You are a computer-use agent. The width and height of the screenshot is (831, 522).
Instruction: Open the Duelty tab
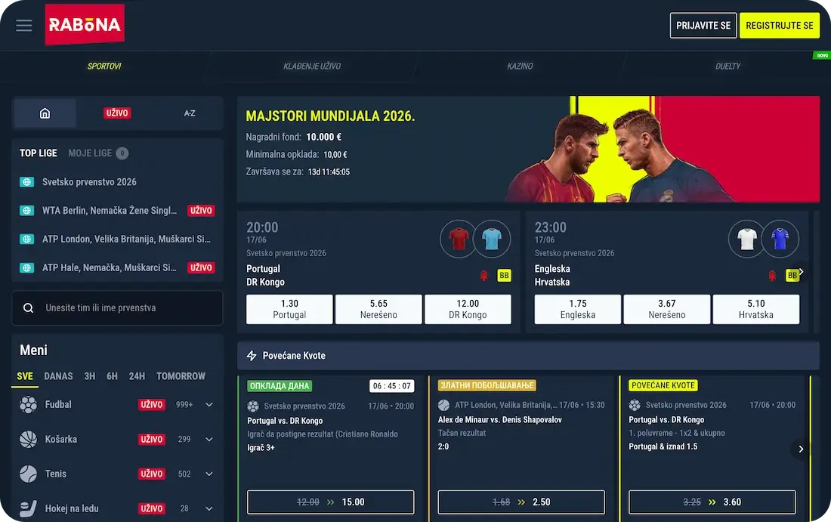pyautogui.click(x=728, y=66)
